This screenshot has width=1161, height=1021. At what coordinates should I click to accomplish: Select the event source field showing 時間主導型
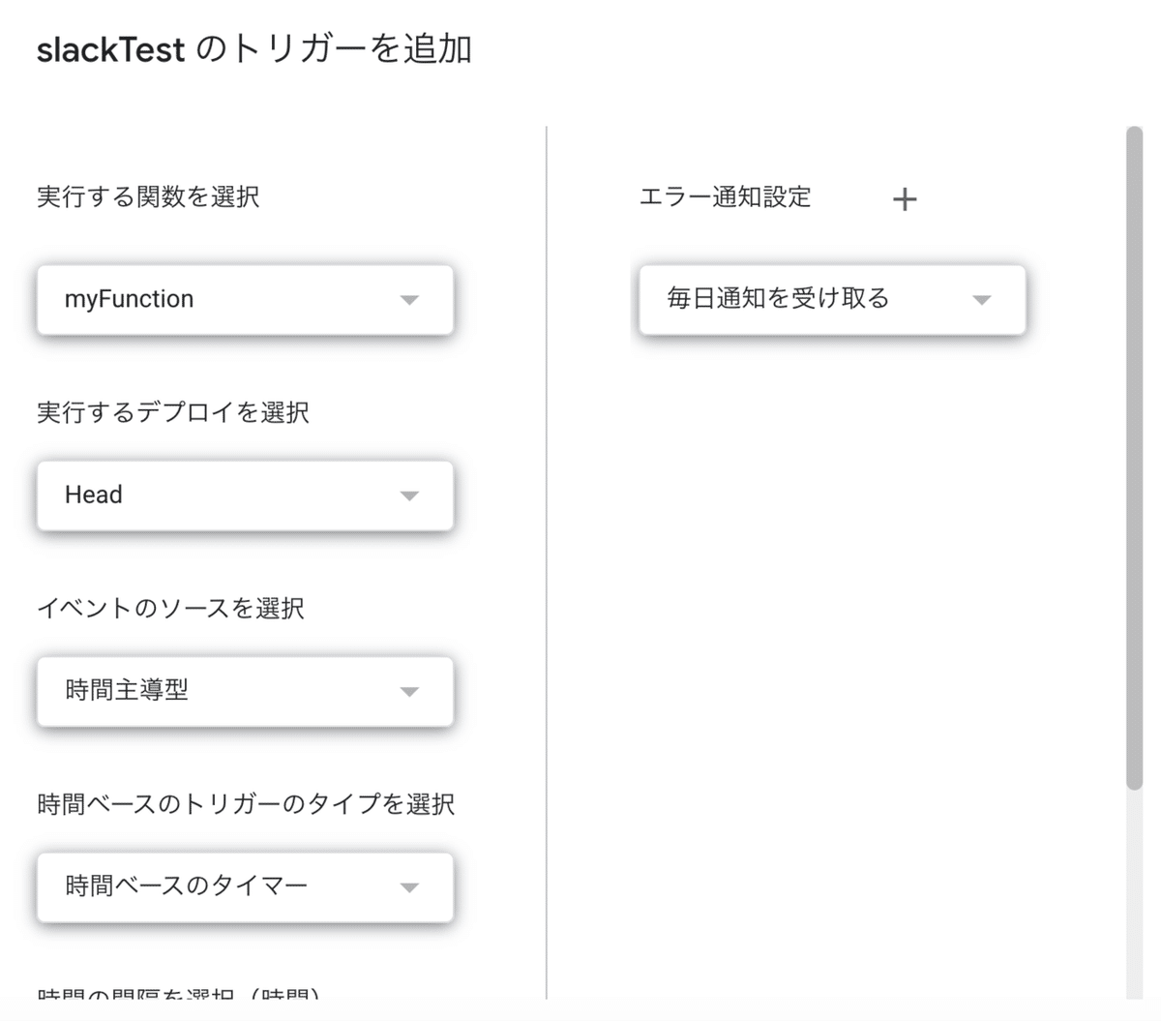click(245, 691)
